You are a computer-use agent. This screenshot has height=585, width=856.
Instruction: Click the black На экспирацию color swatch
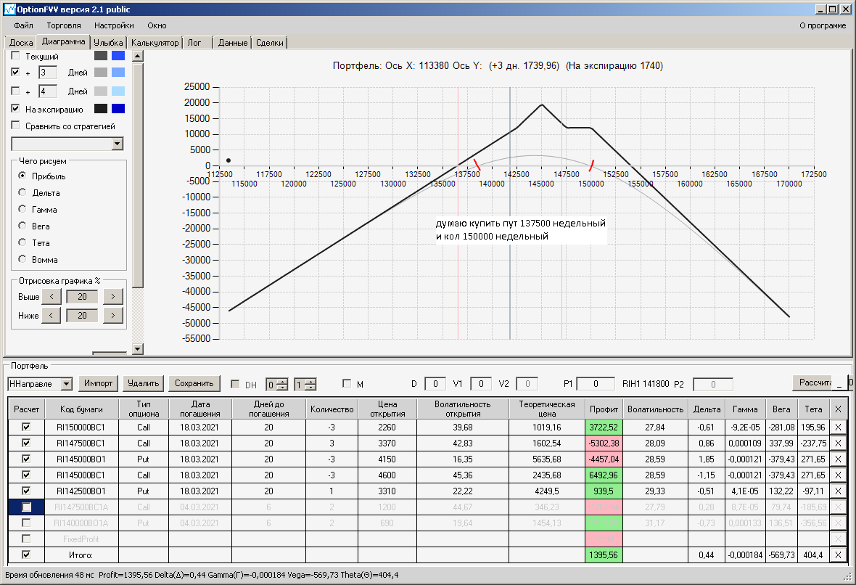(101, 109)
